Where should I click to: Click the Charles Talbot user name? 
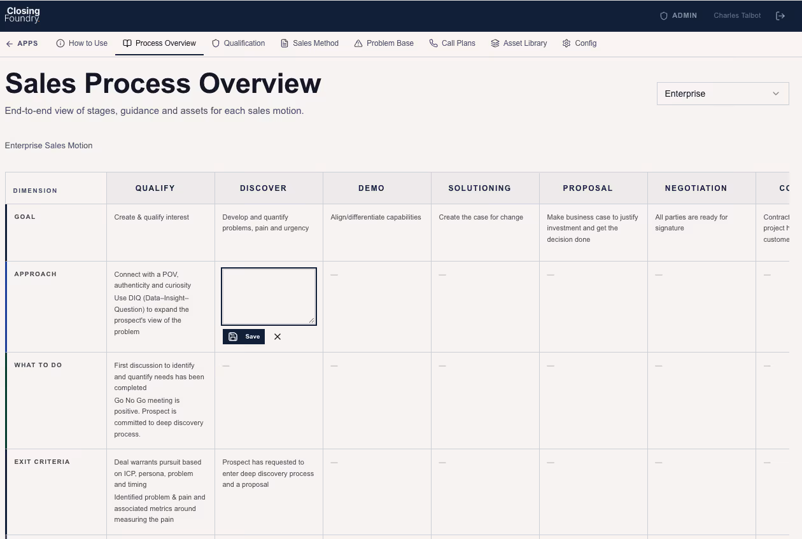coord(737,16)
